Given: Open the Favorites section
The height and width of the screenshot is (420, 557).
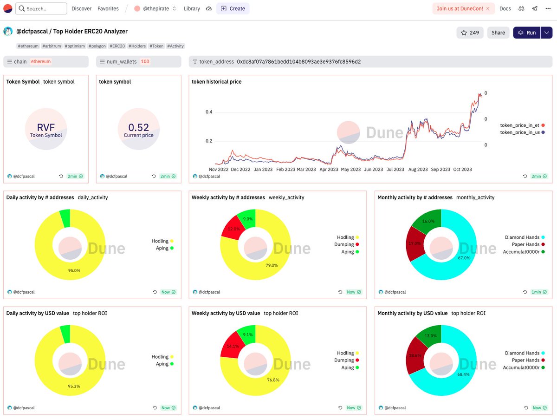Looking at the screenshot, I should 108,8.
